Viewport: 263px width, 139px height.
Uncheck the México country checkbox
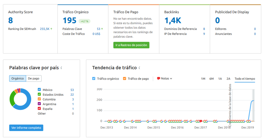tap(39, 90)
